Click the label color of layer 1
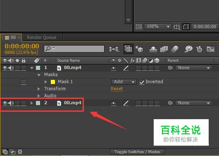219x156 pixels. click(38, 68)
